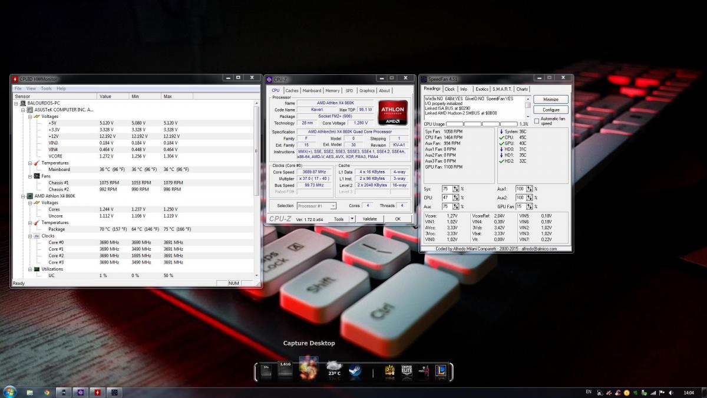Switch to the Memory tab in CPU-Z
Viewport: 707px width, 398px height.
click(332, 91)
